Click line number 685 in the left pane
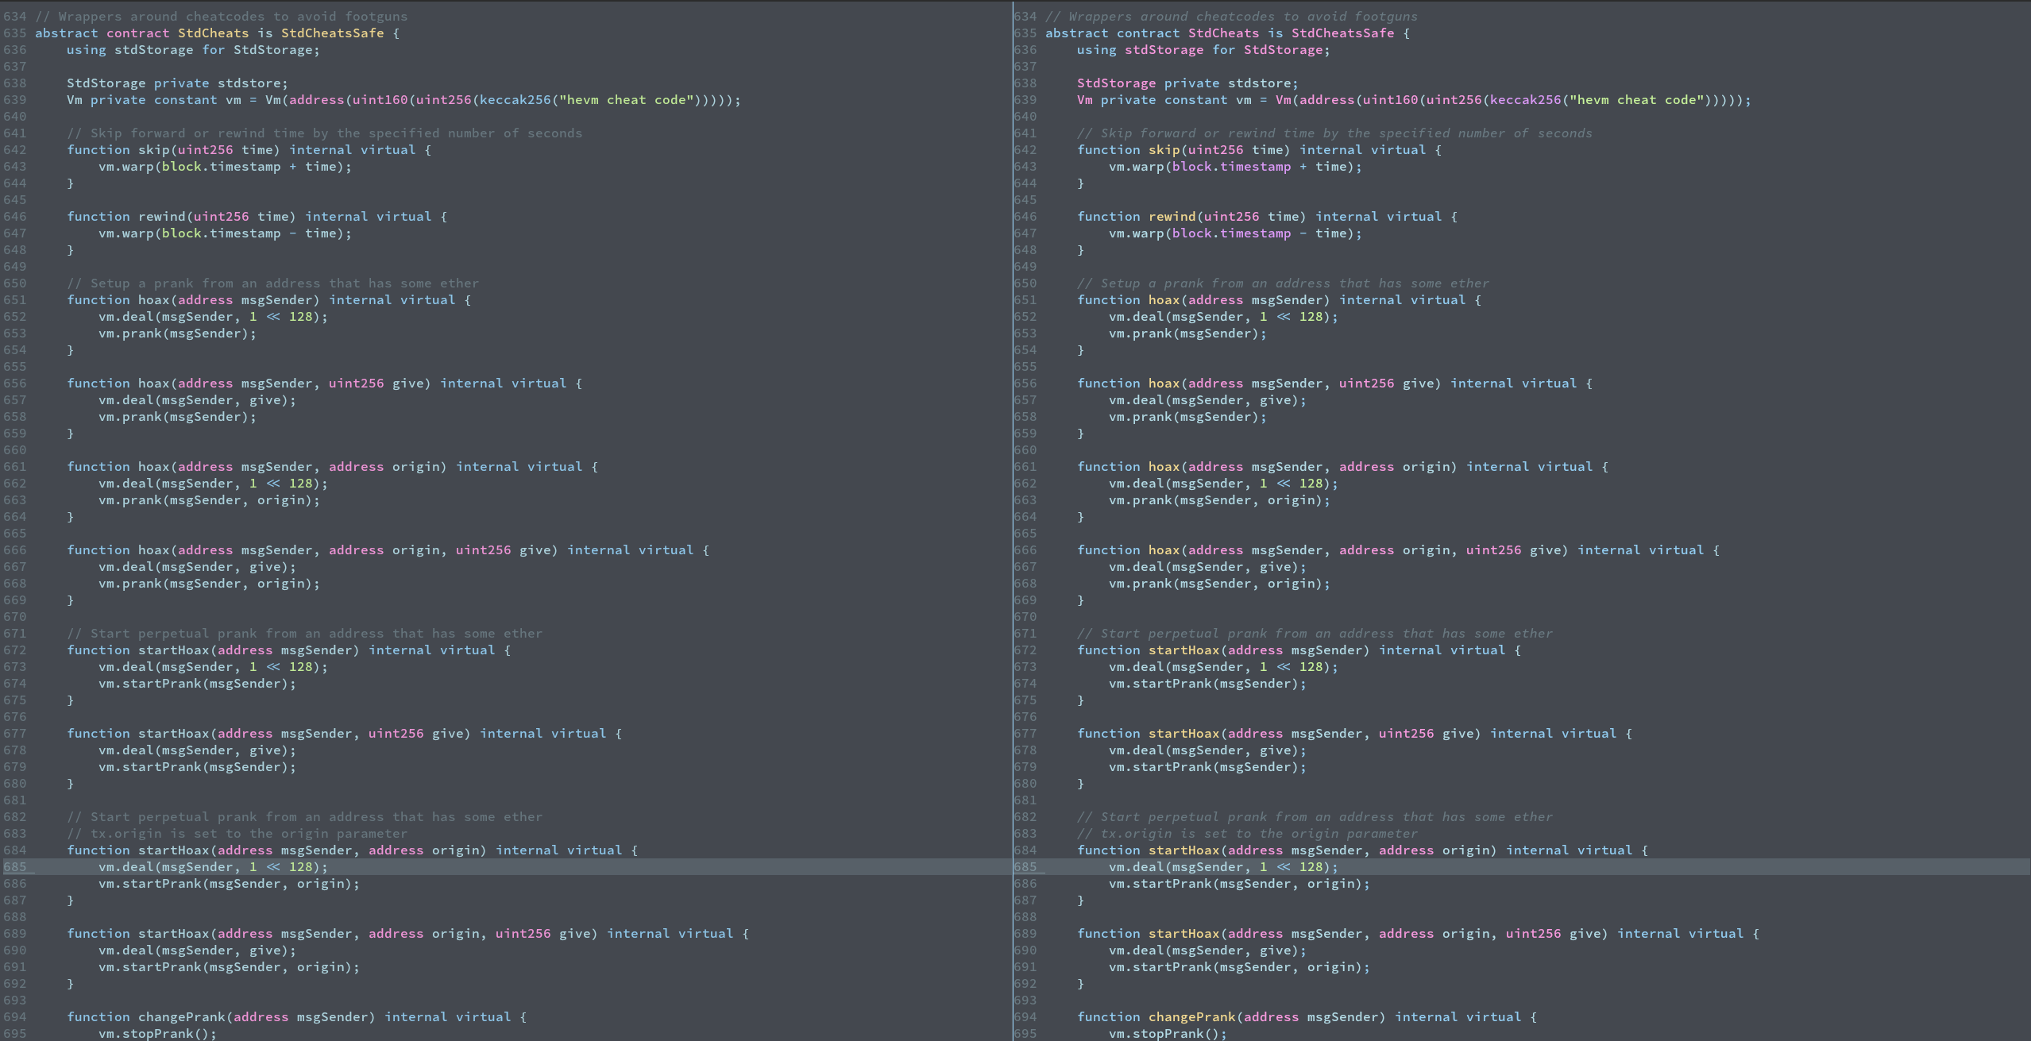Viewport: 2031px width, 1041px height. 14,867
